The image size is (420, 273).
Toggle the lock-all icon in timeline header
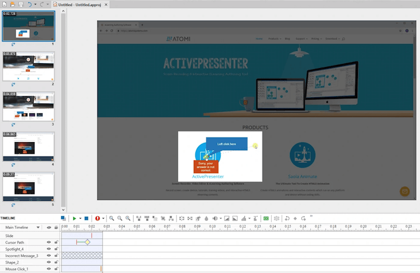pos(56,228)
